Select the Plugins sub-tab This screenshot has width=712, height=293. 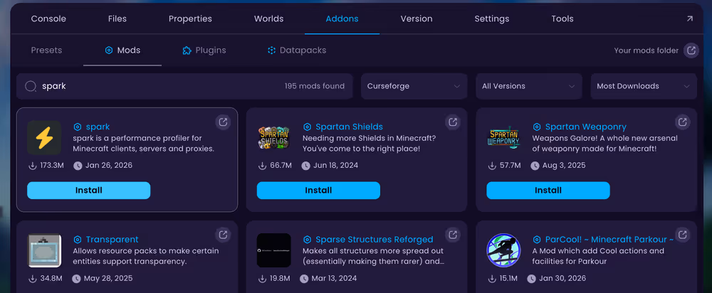coord(204,50)
